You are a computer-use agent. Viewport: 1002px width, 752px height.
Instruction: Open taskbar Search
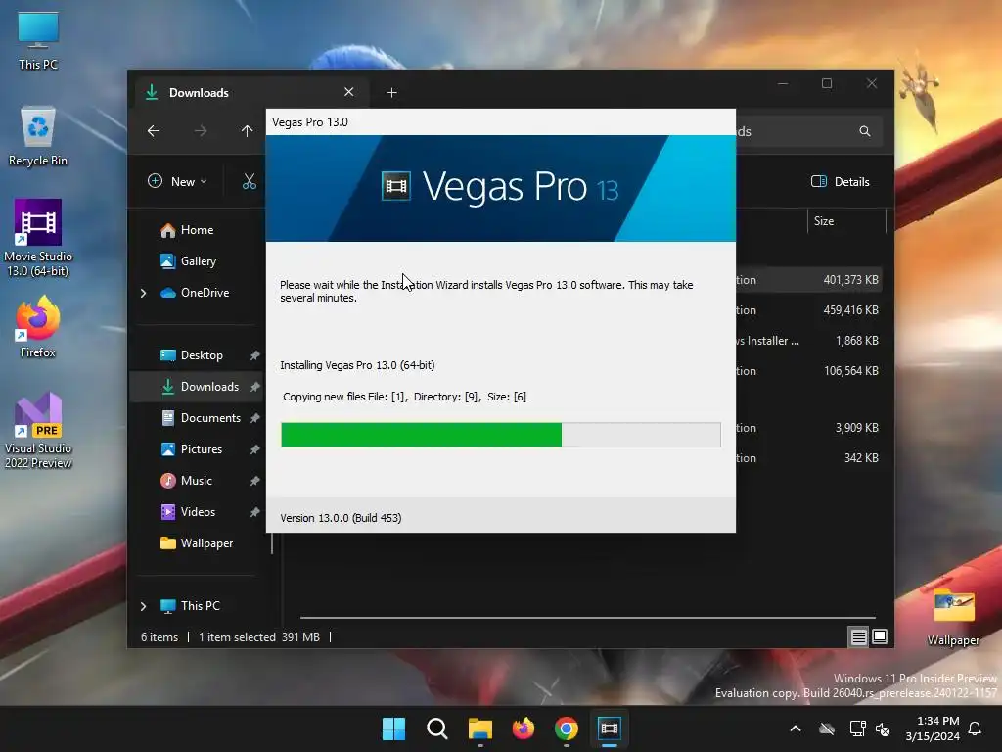click(x=437, y=728)
